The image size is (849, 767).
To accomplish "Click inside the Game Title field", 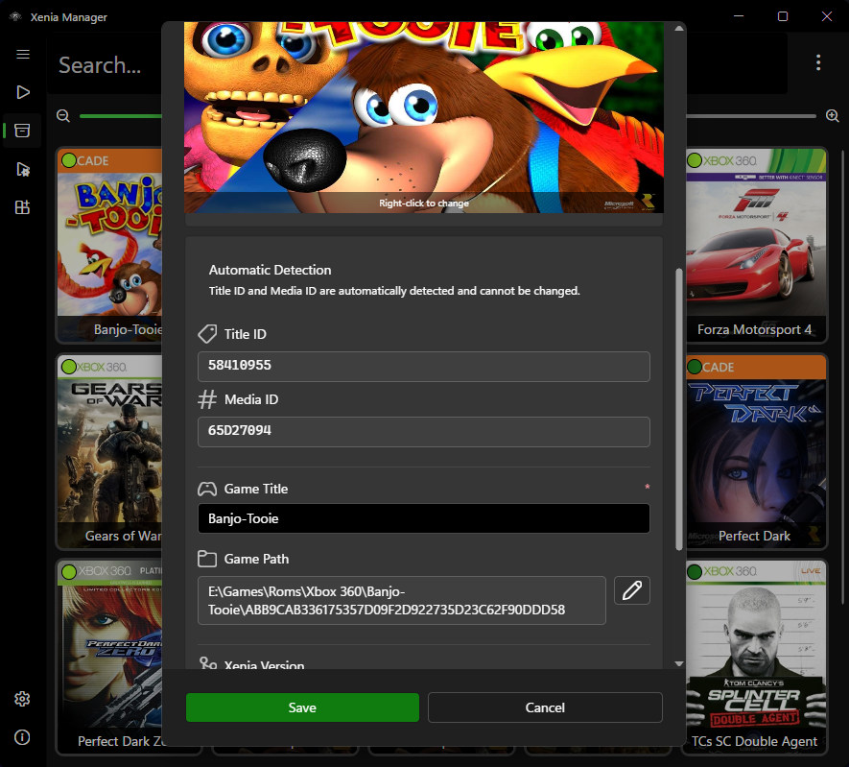I will [x=423, y=518].
